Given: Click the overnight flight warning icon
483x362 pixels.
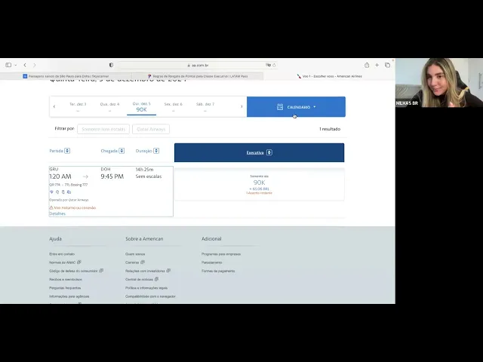Looking at the screenshot, I should [x=51, y=208].
